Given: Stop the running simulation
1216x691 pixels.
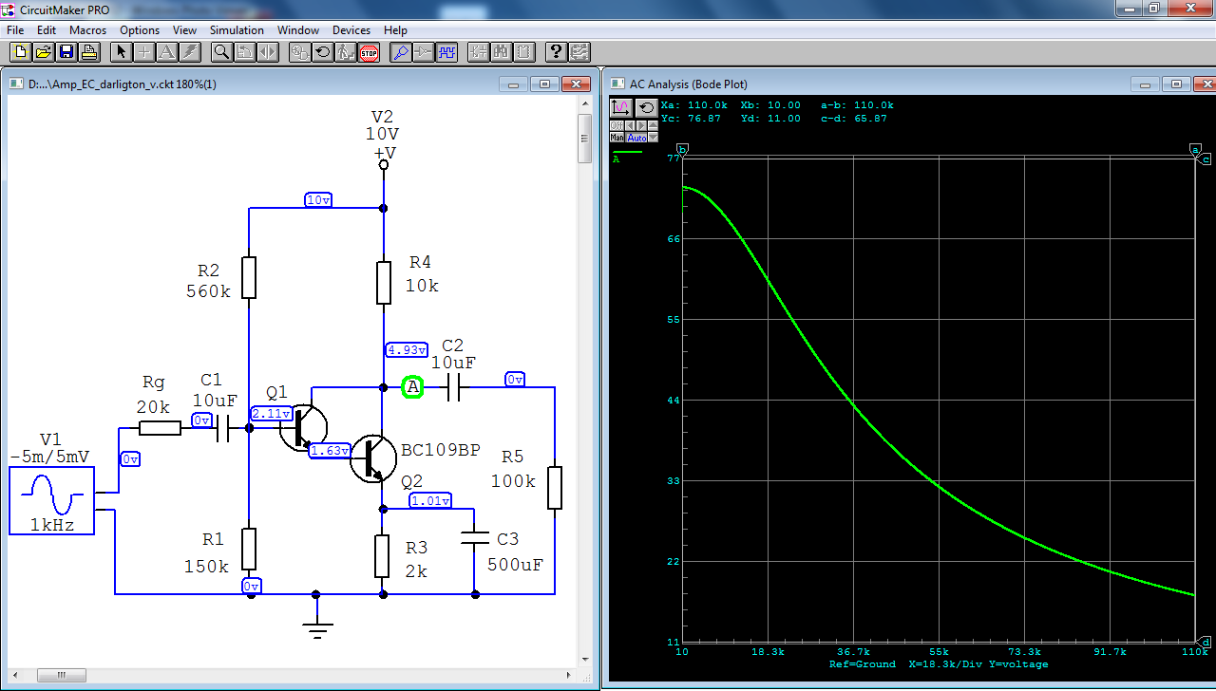Looking at the screenshot, I should click(369, 52).
